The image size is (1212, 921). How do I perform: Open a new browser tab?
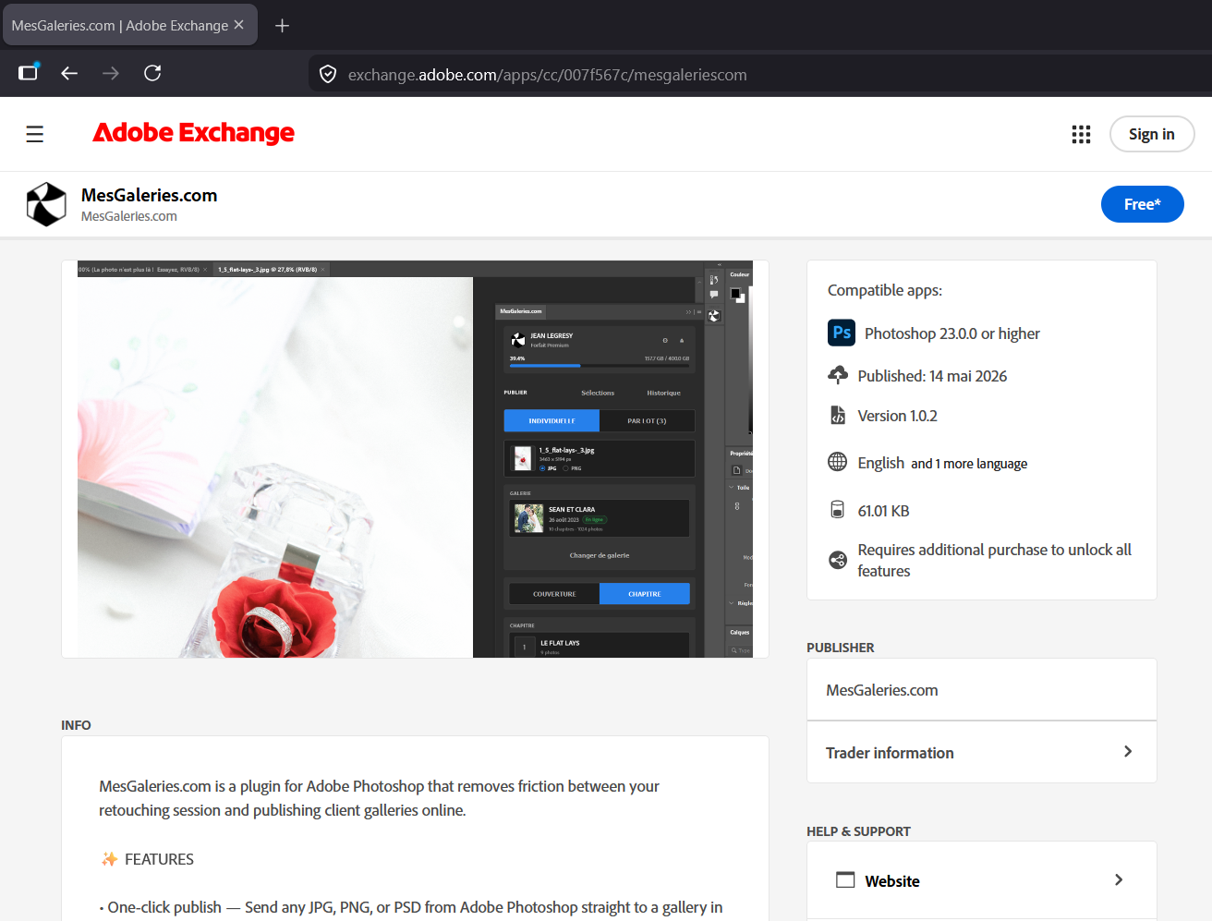(283, 26)
